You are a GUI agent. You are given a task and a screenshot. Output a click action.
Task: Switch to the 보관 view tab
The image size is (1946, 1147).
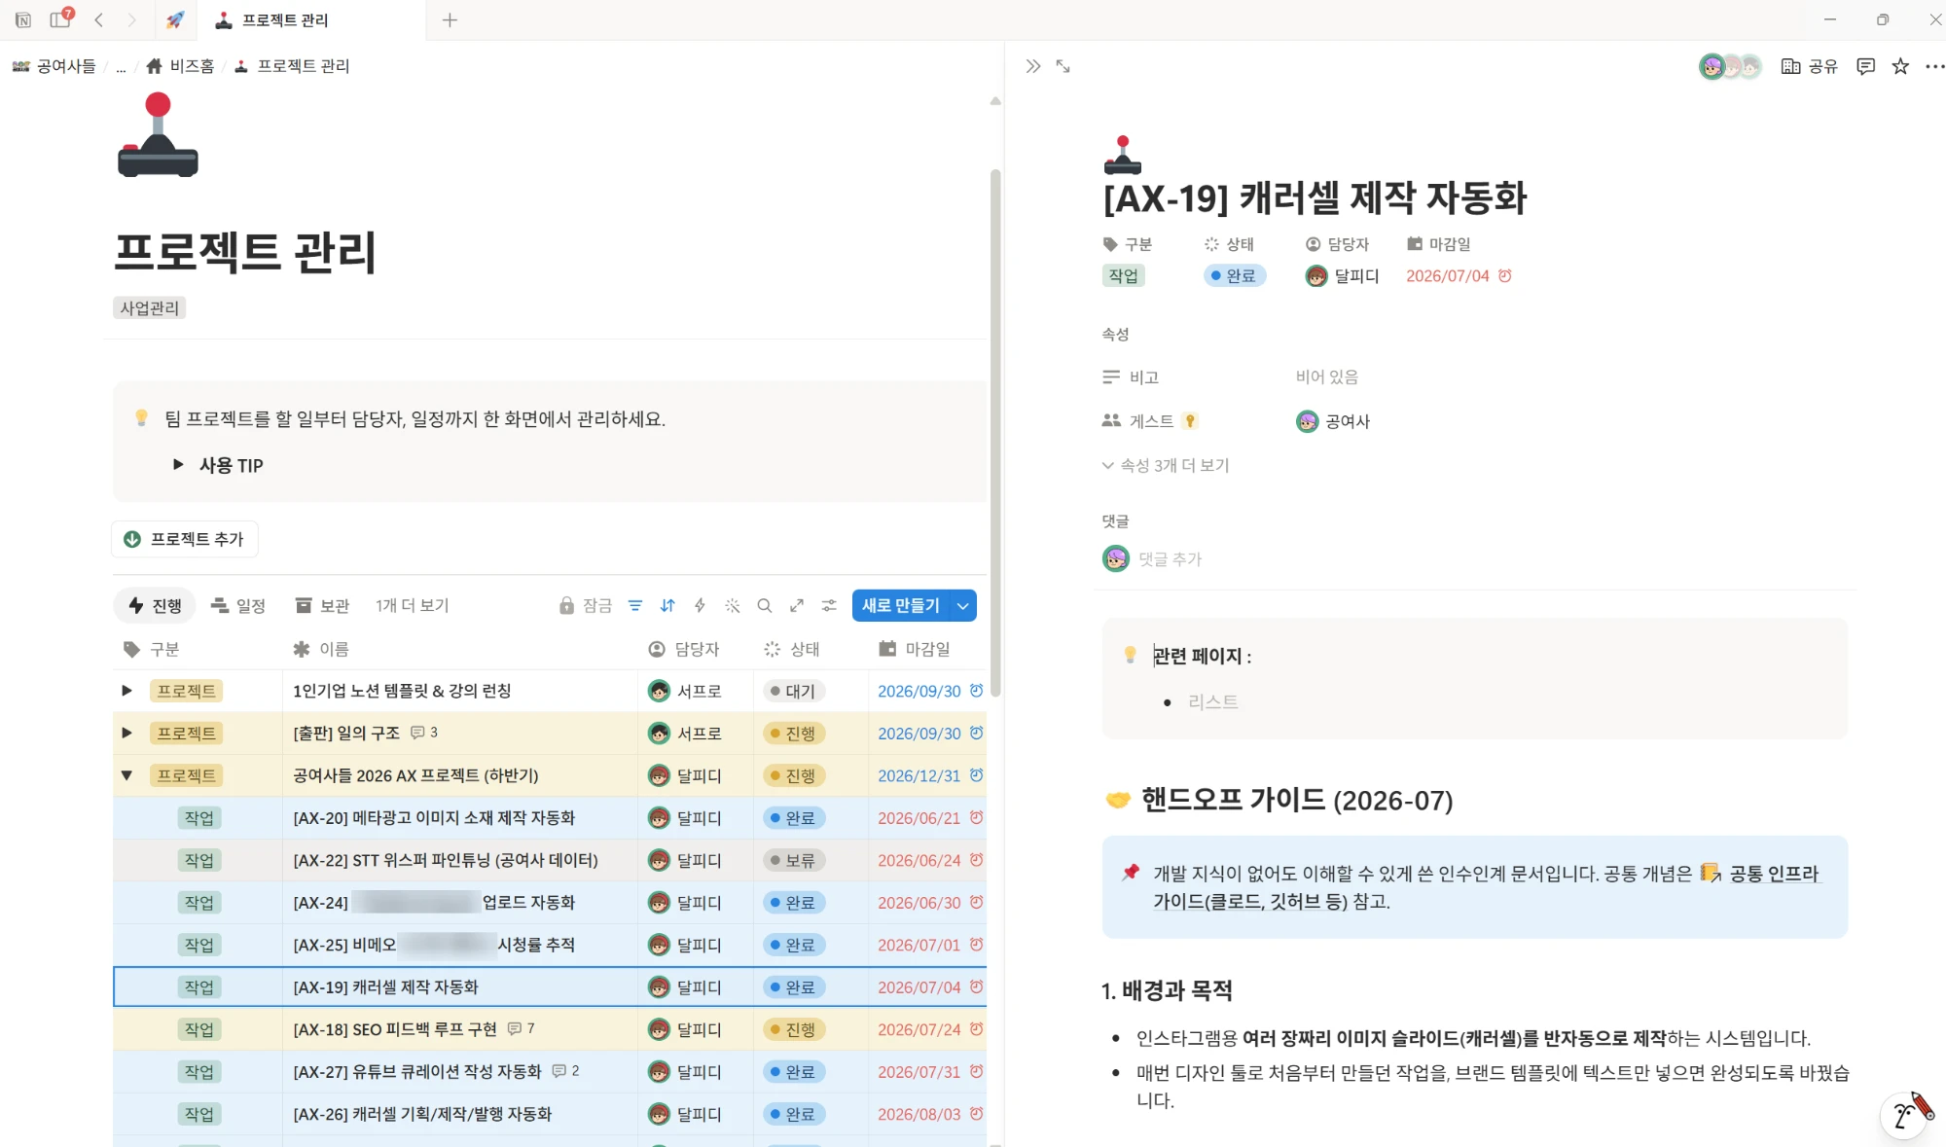(322, 605)
